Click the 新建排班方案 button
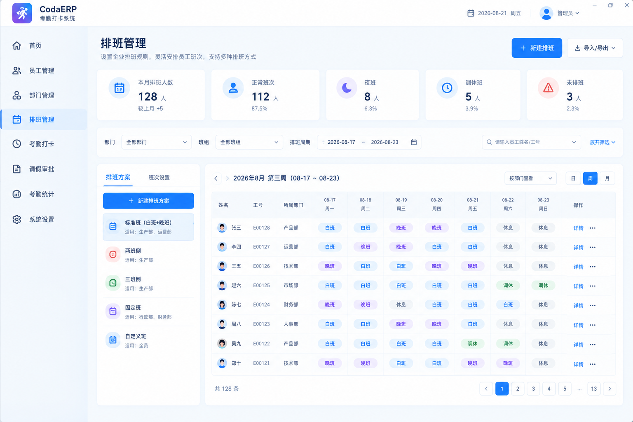The image size is (633, 422). (148, 201)
